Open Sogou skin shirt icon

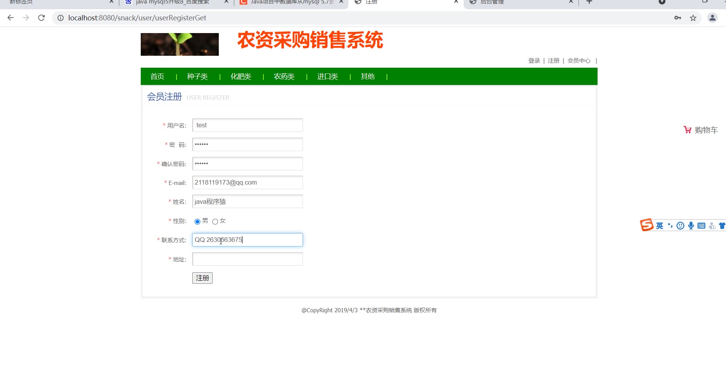(722, 226)
